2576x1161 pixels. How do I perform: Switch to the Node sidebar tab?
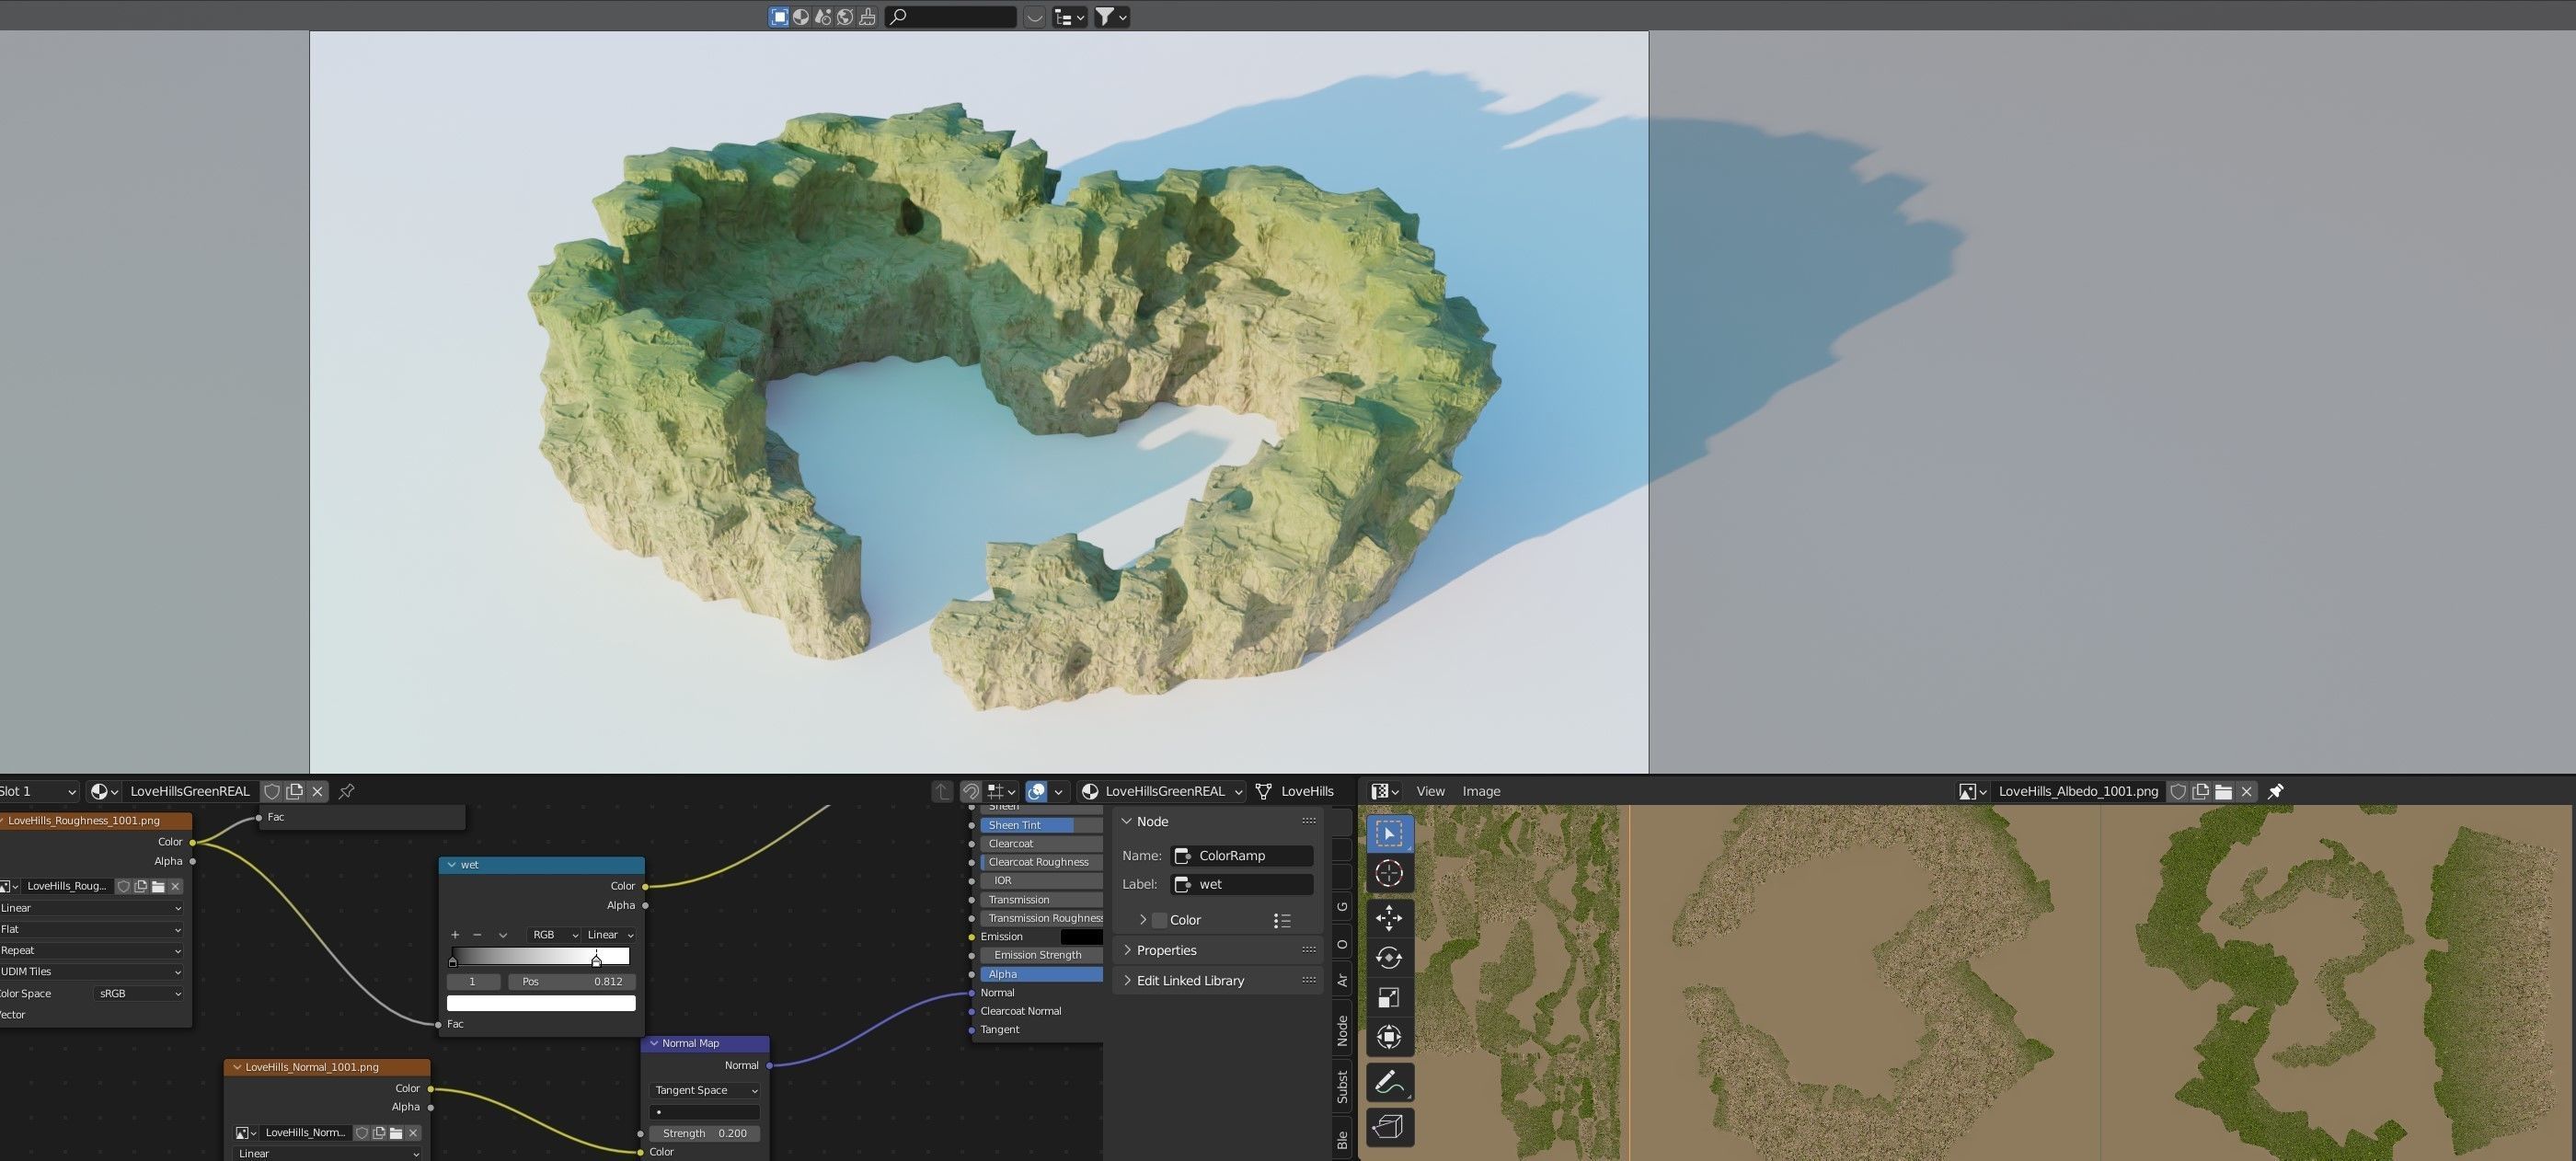tap(1342, 1030)
